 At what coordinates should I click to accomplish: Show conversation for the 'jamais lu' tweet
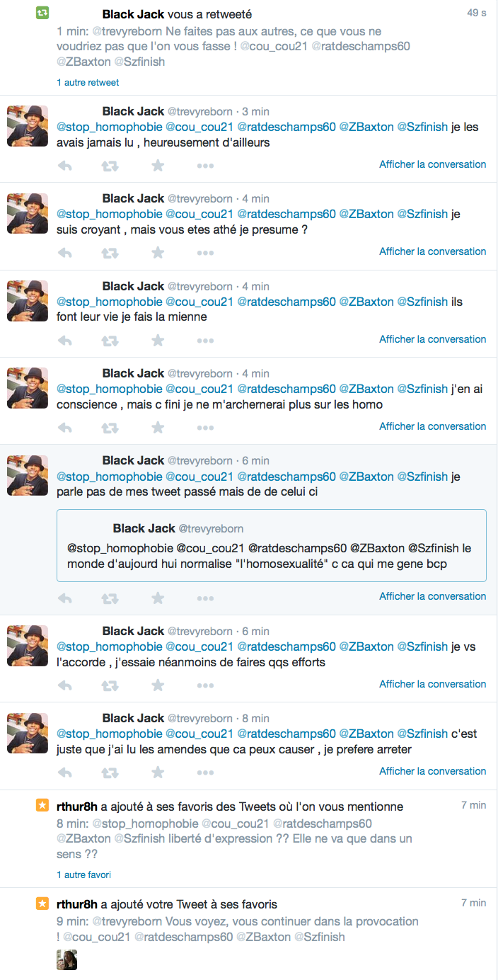(x=432, y=164)
